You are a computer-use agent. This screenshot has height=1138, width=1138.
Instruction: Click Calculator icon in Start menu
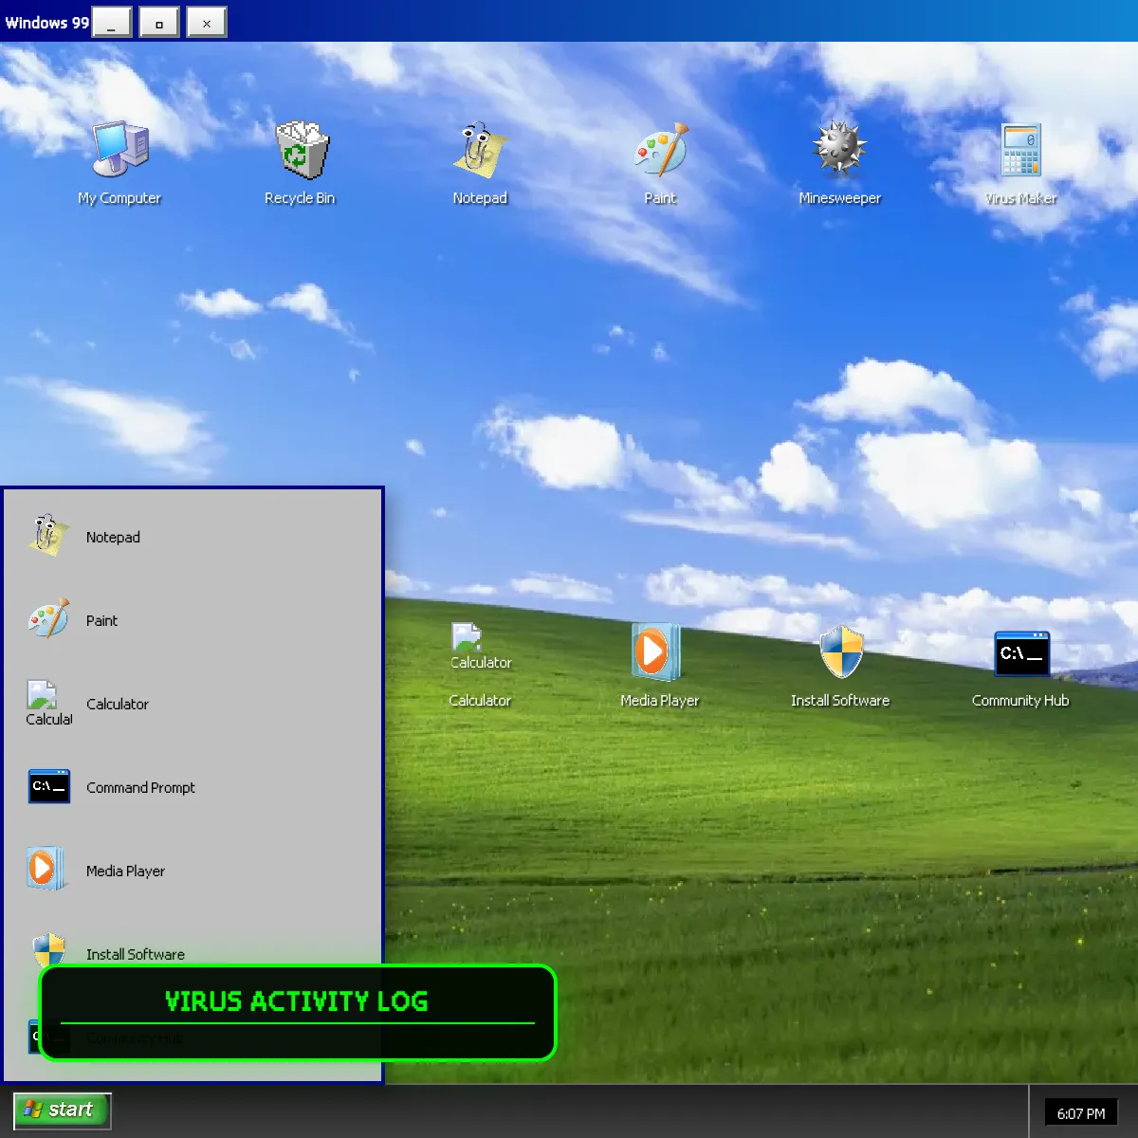pos(49,704)
